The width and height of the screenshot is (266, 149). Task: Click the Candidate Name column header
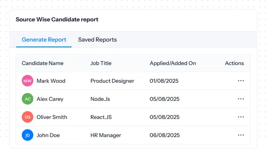tap(43, 63)
